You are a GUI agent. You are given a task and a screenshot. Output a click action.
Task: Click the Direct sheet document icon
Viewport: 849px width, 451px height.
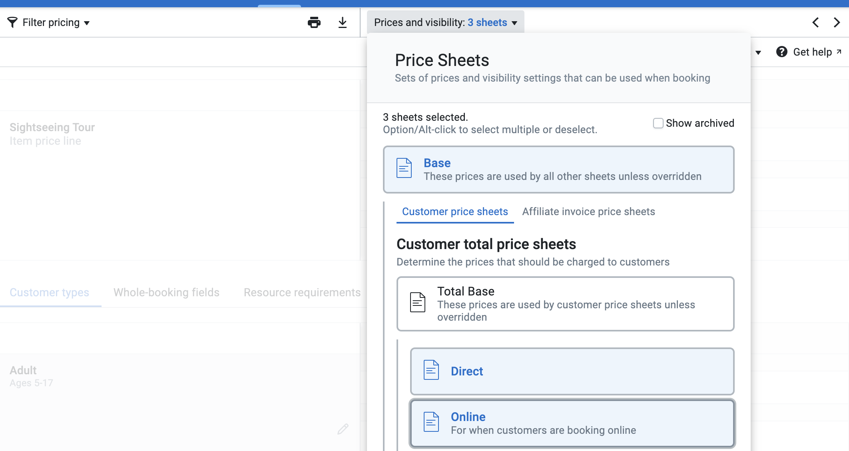[x=431, y=370]
